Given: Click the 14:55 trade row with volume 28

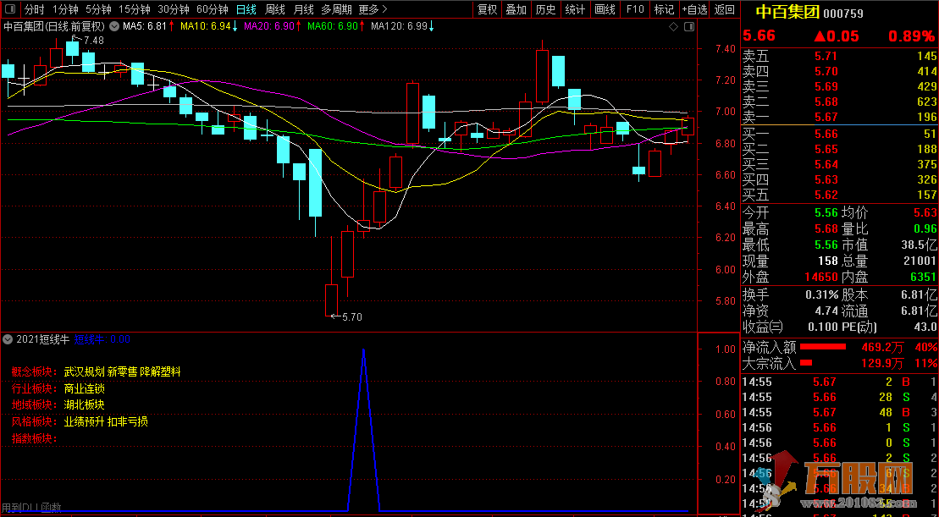Looking at the screenshot, I should tap(840, 397).
